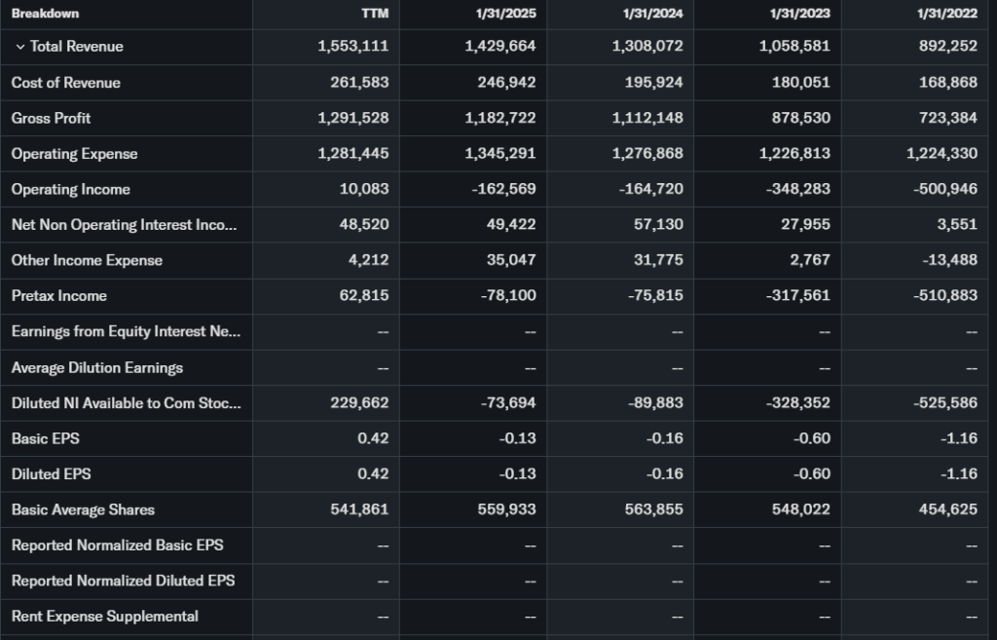Viewport: 997px width, 640px height.
Task: Click the Rent Expense Supplemental row label
Action: coord(105,616)
